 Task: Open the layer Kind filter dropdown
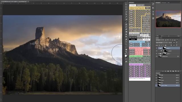tap(160, 40)
